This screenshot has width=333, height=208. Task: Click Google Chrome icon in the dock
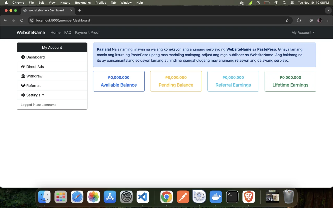[166, 197]
